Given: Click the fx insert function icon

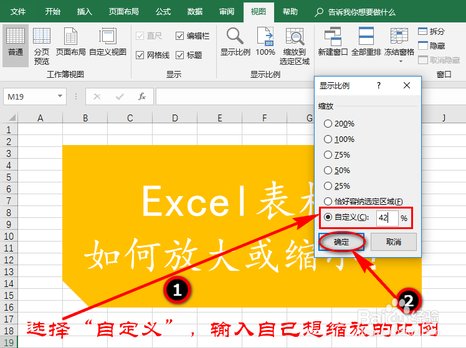Looking at the screenshot, I should [x=142, y=96].
